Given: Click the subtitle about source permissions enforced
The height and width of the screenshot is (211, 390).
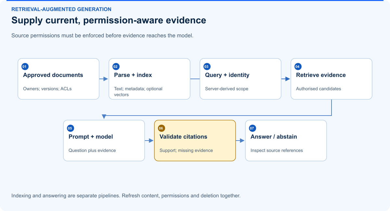Looking at the screenshot, I should pyautogui.click(x=102, y=35).
